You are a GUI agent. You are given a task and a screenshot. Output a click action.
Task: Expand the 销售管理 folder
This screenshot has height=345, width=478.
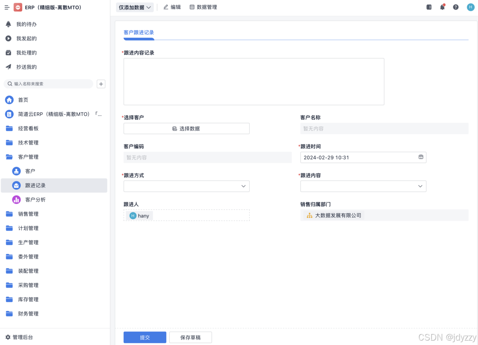[x=54, y=214]
